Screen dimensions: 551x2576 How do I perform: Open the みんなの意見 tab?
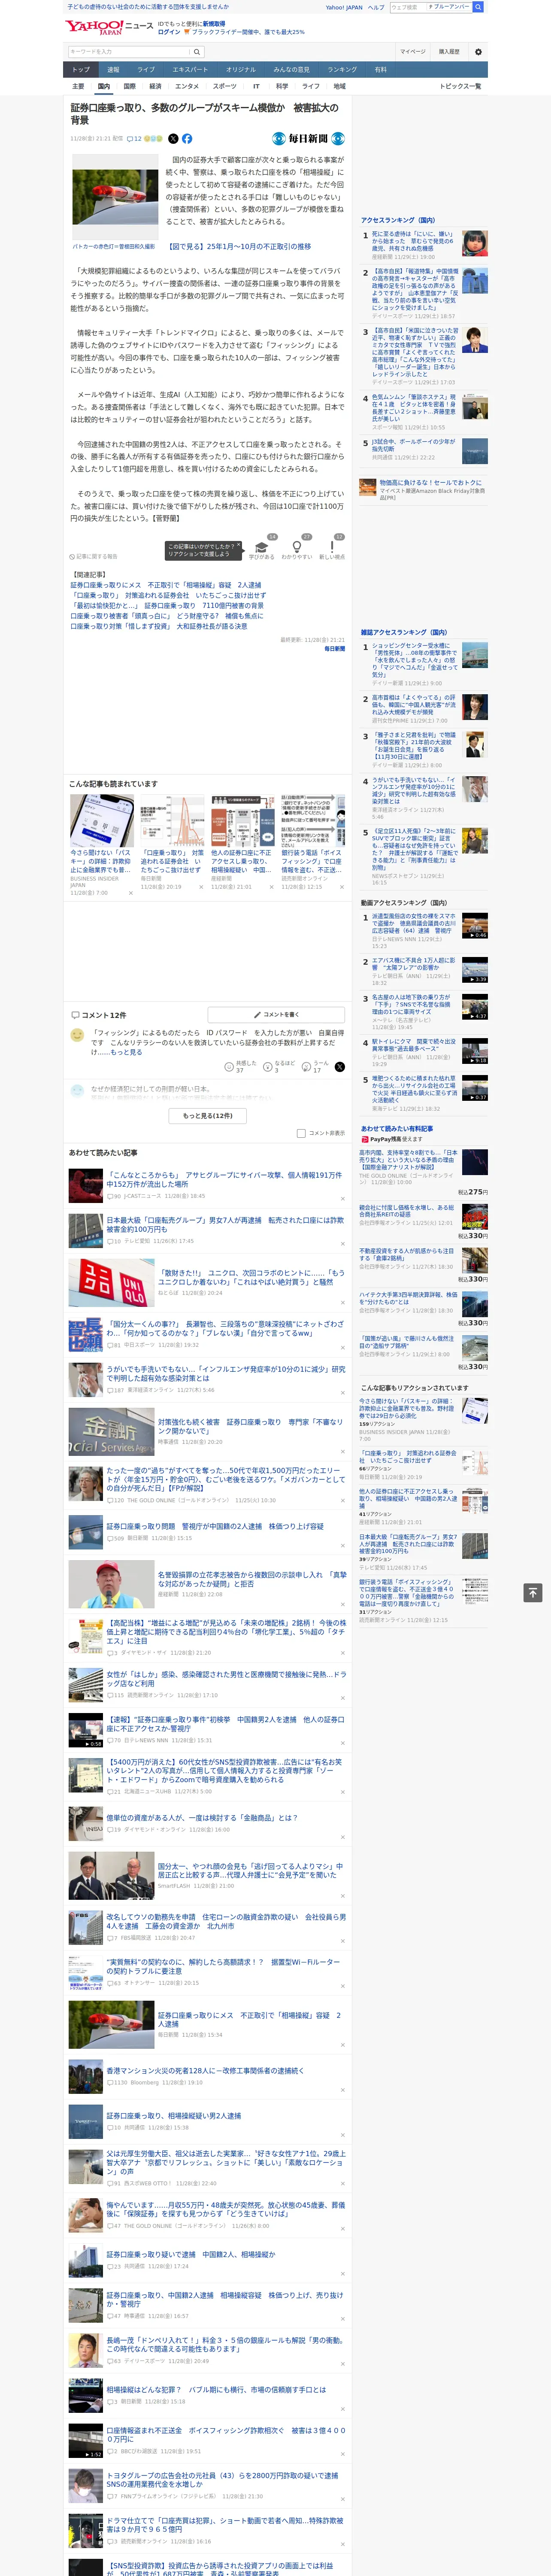(x=291, y=70)
